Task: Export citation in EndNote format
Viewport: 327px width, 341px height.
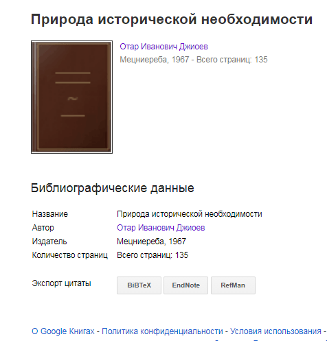Action: pyautogui.click(x=185, y=285)
